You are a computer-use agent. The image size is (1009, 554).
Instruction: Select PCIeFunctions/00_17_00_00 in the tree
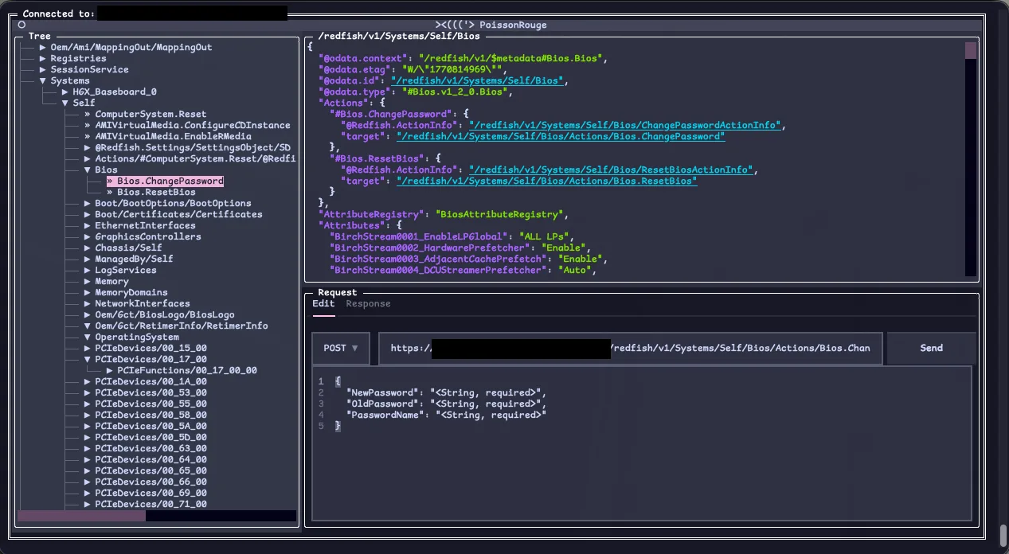coord(187,370)
